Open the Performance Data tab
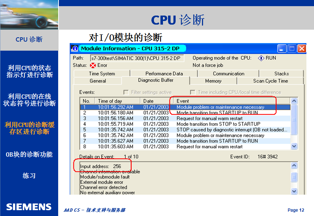 click(164, 73)
